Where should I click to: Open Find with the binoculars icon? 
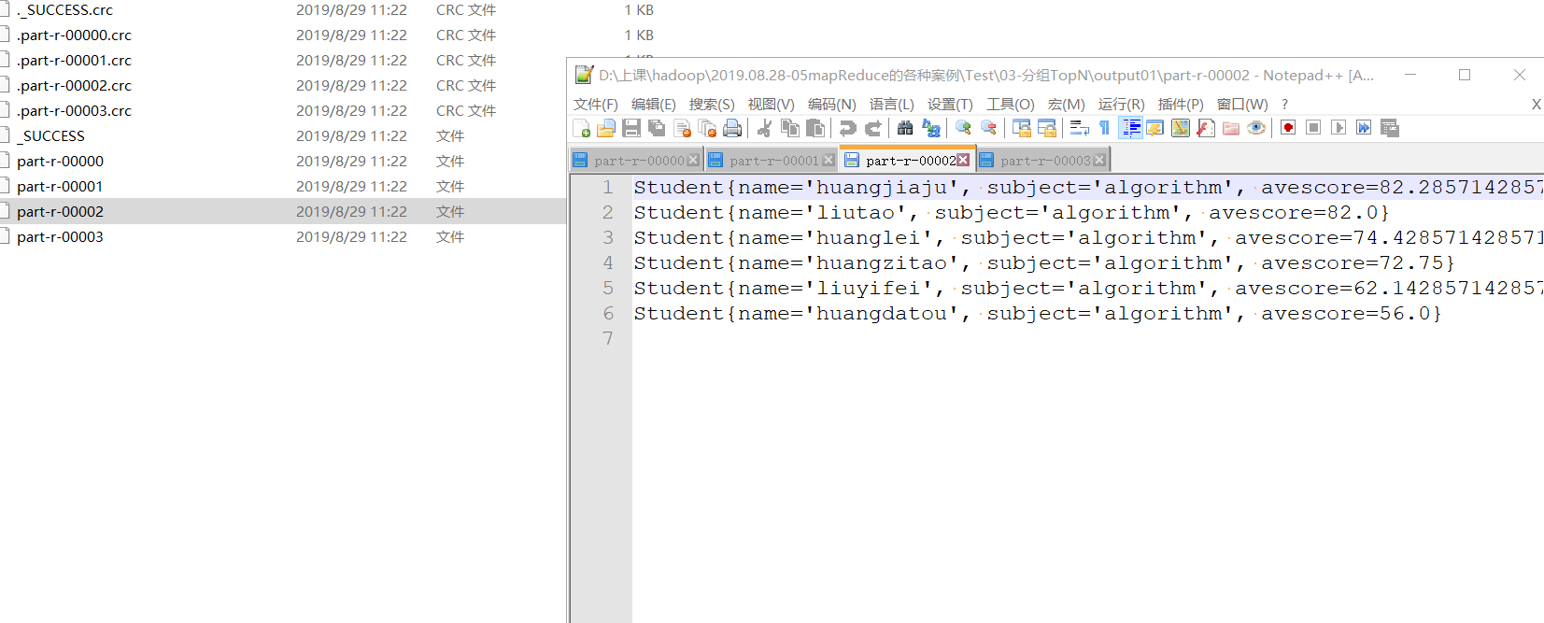pyautogui.click(x=905, y=128)
